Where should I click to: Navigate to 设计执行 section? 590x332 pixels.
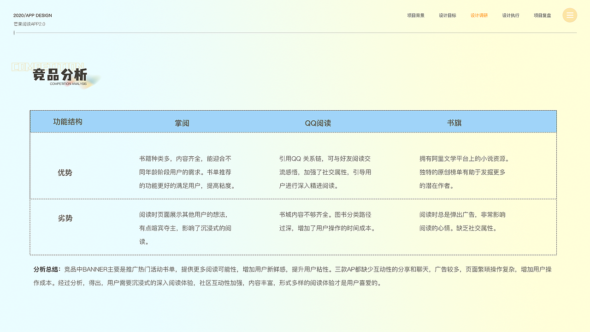(511, 15)
